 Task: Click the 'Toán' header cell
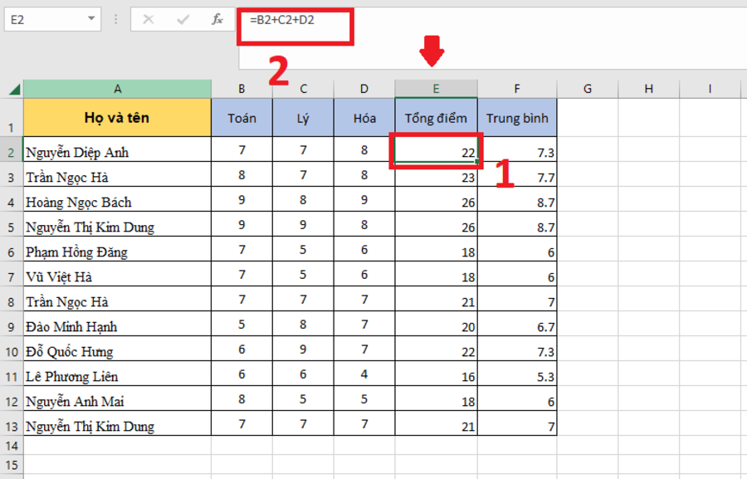click(x=242, y=118)
